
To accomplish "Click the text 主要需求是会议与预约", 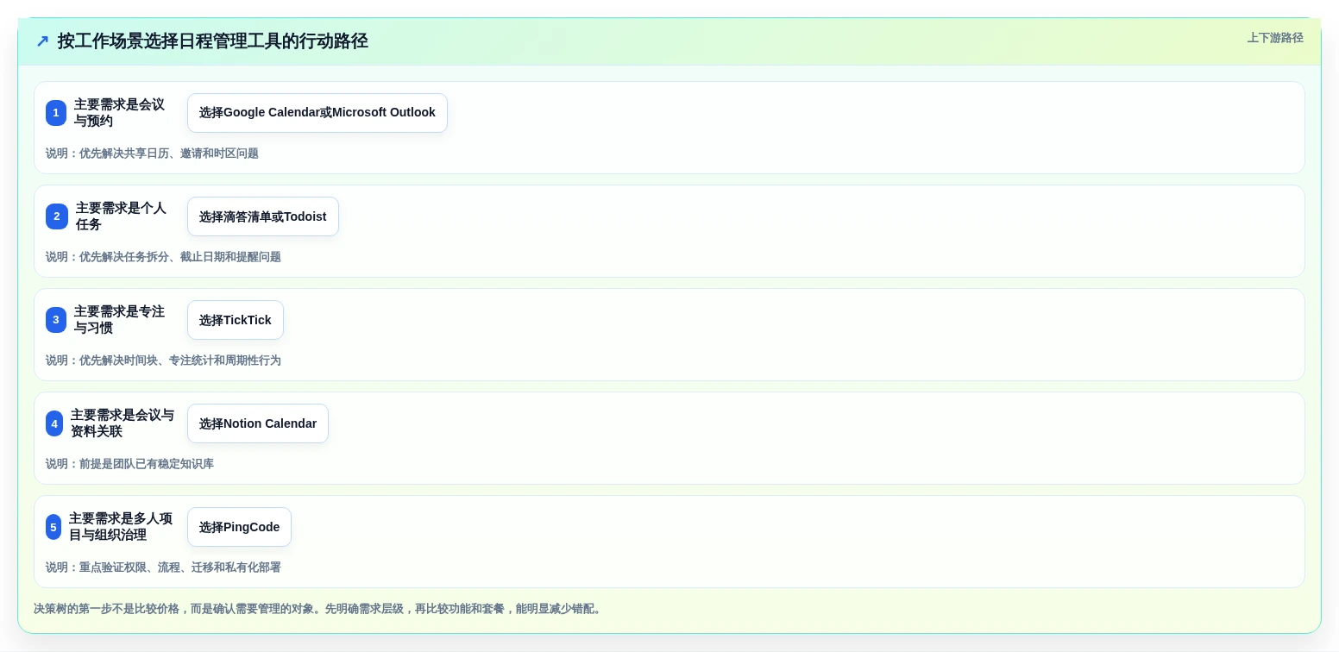I will pos(120,113).
